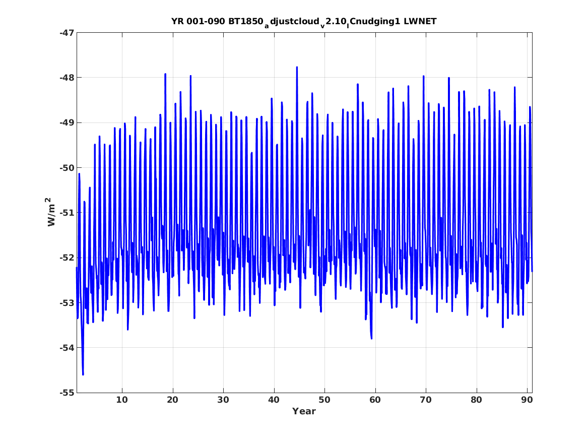Click the x-axis label 'Year'

tap(304, 411)
